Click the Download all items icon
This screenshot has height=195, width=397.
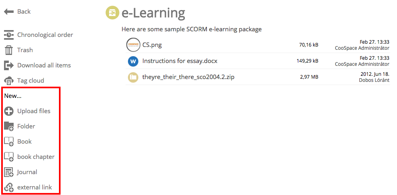coord(9,65)
